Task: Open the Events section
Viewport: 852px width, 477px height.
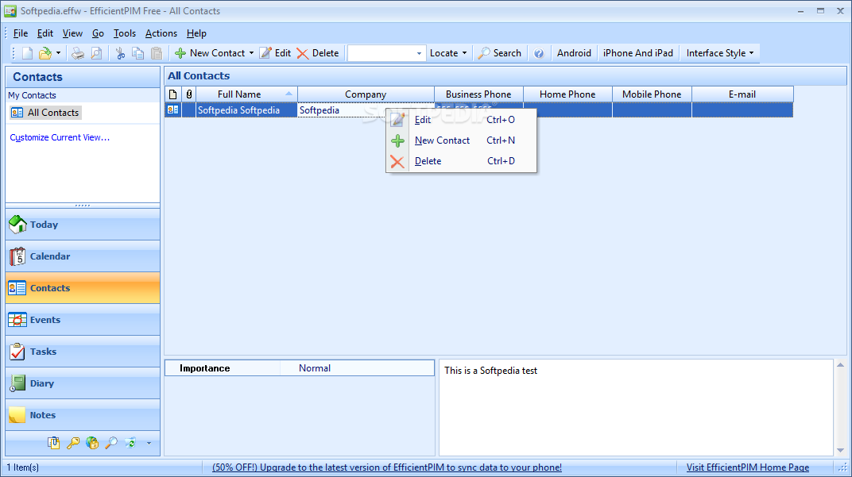Action: coord(83,320)
